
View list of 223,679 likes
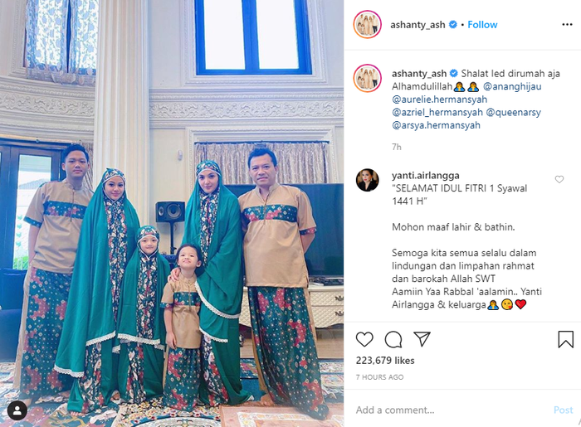pyautogui.click(x=385, y=361)
